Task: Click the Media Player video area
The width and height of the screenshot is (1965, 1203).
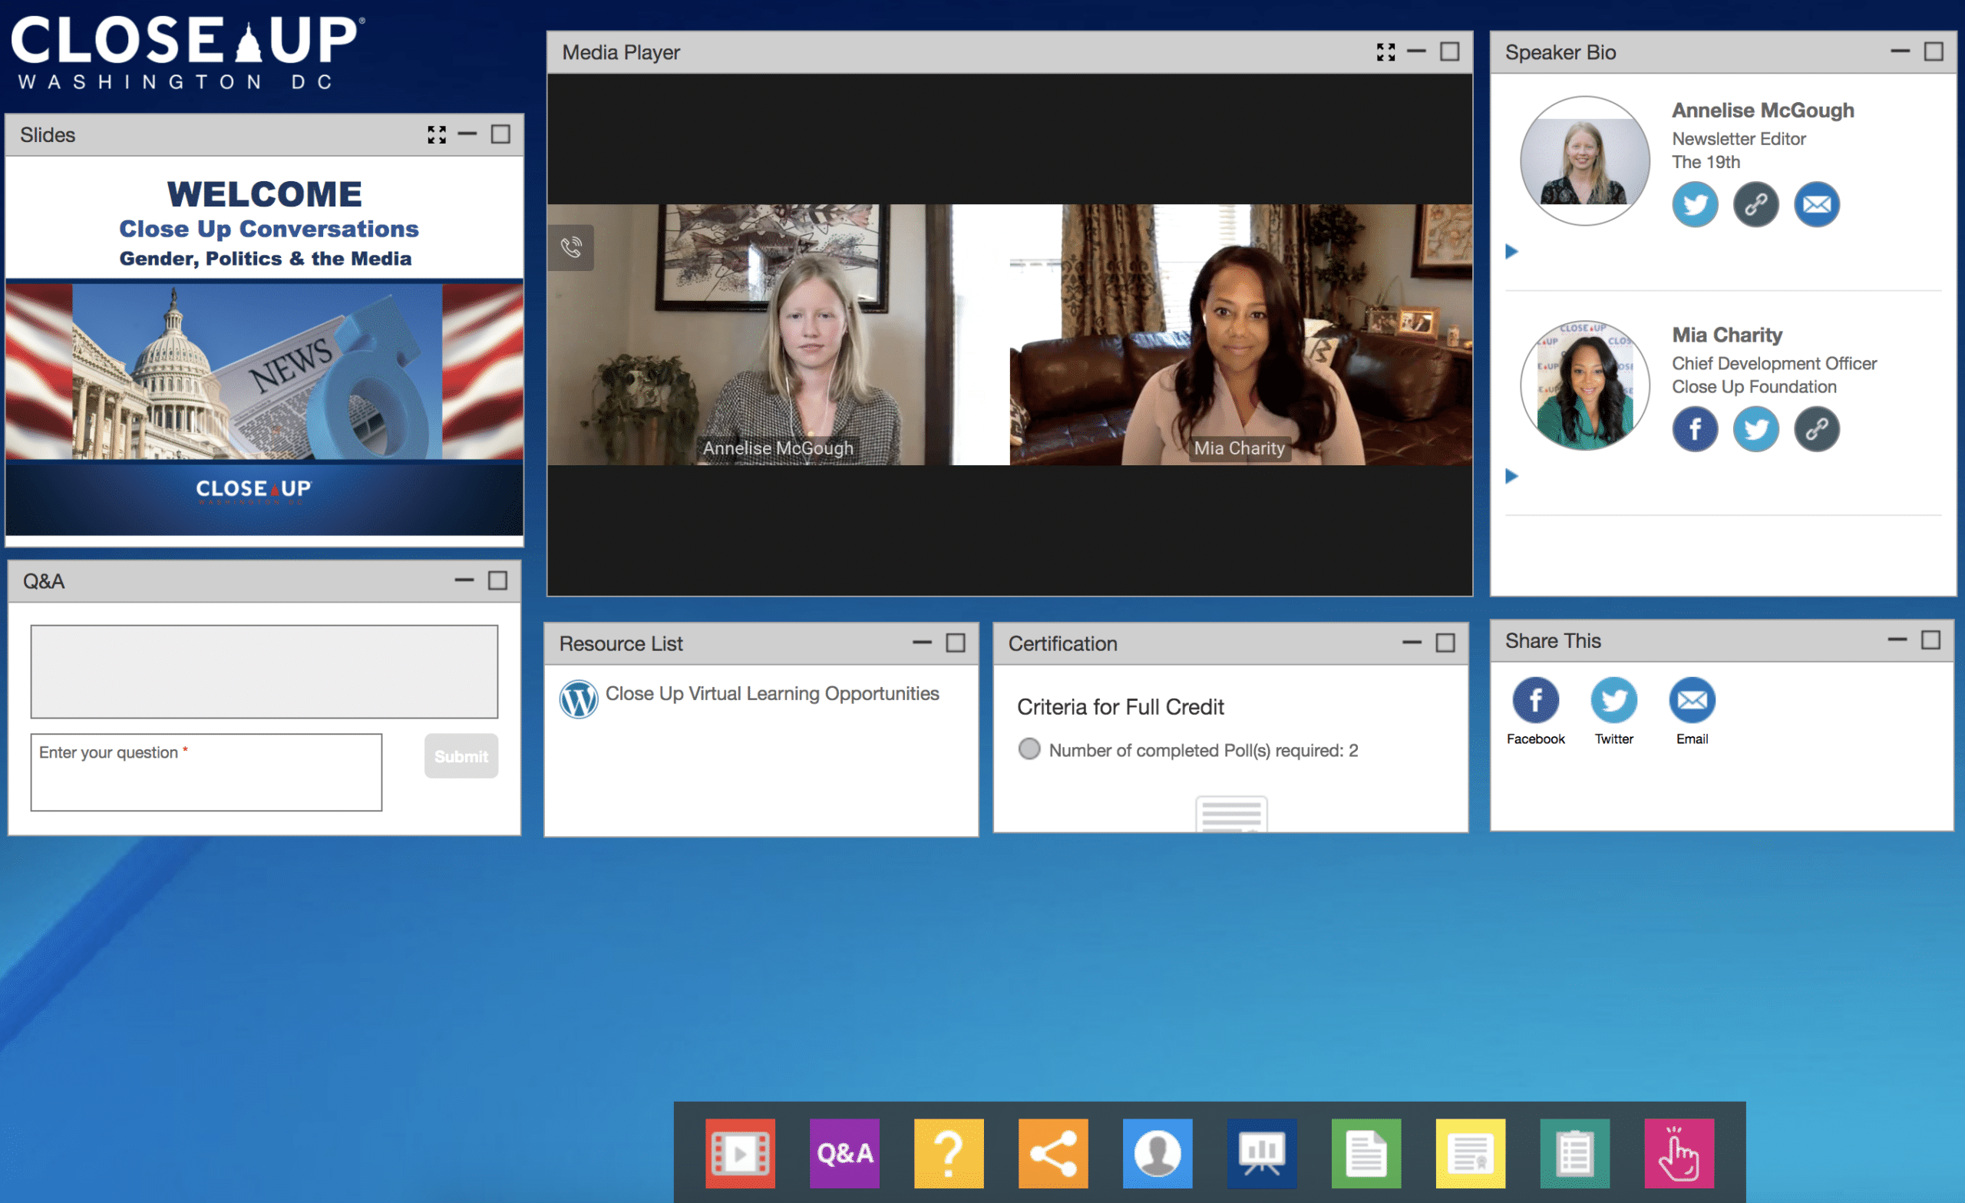Action: 1009,334
